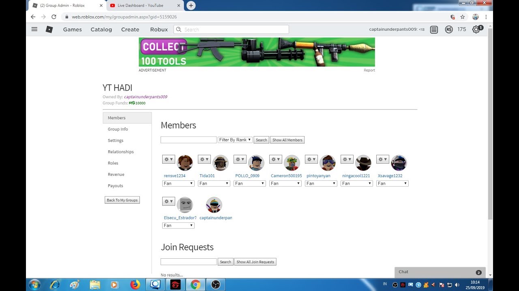Open the Paint taskbar icon
The width and height of the screenshot is (519, 291).
click(75, 285)
